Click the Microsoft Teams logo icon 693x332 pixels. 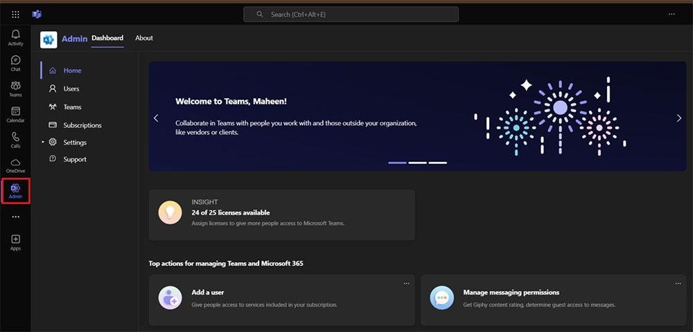pyautogui.click(x=37, y=15)
